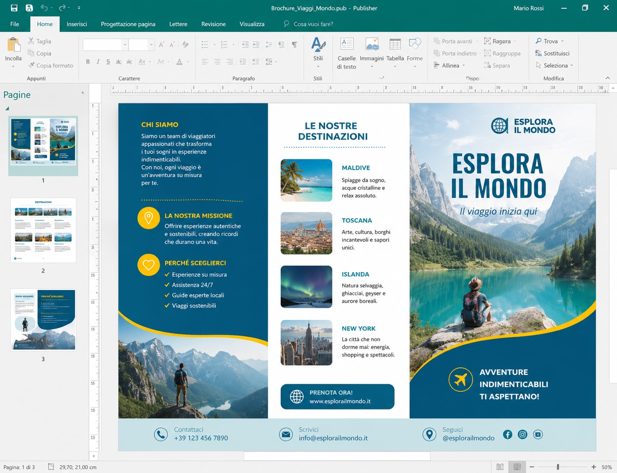Click the Separa ungroup command
617x473 pixels.
497,65
